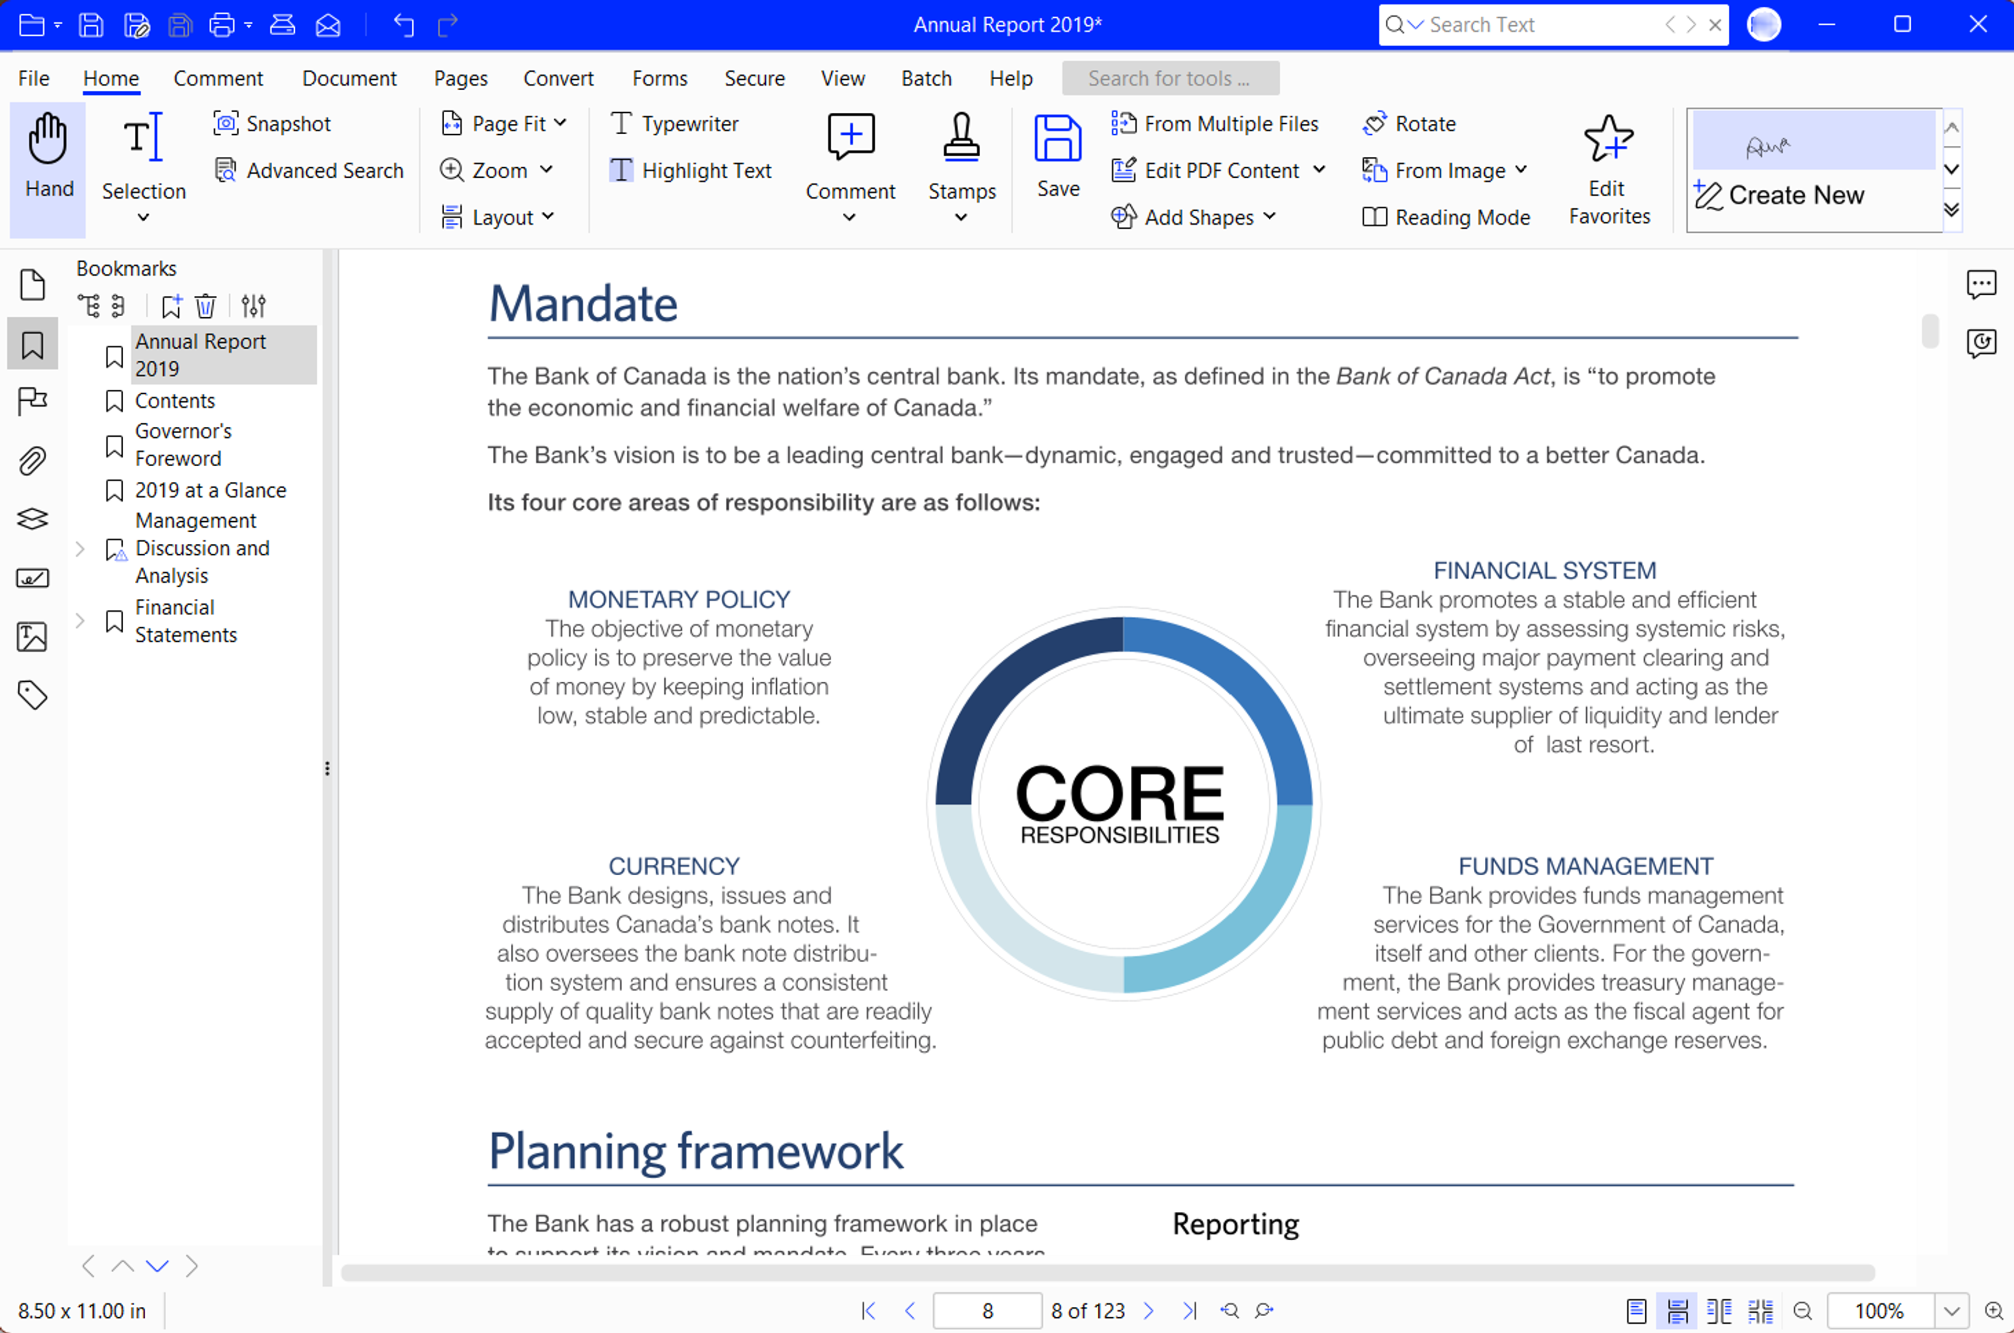The image size is (2014, 1333).
Task: Click the large Save ribbon button
Action: 1057,157
